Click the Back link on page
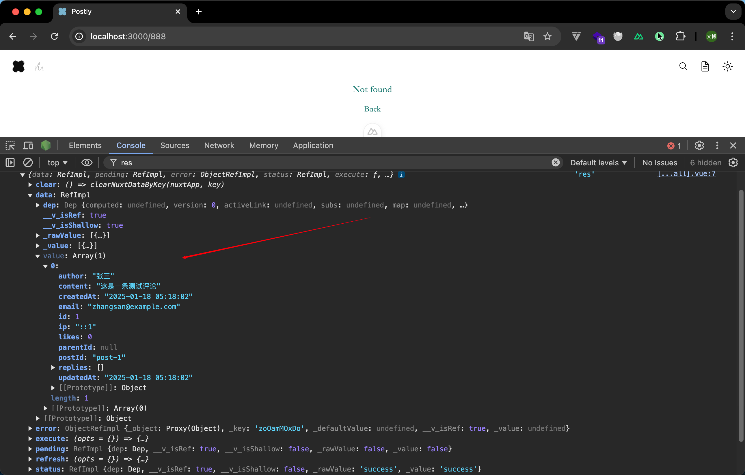The image size is (745, 475). point(372,109)
